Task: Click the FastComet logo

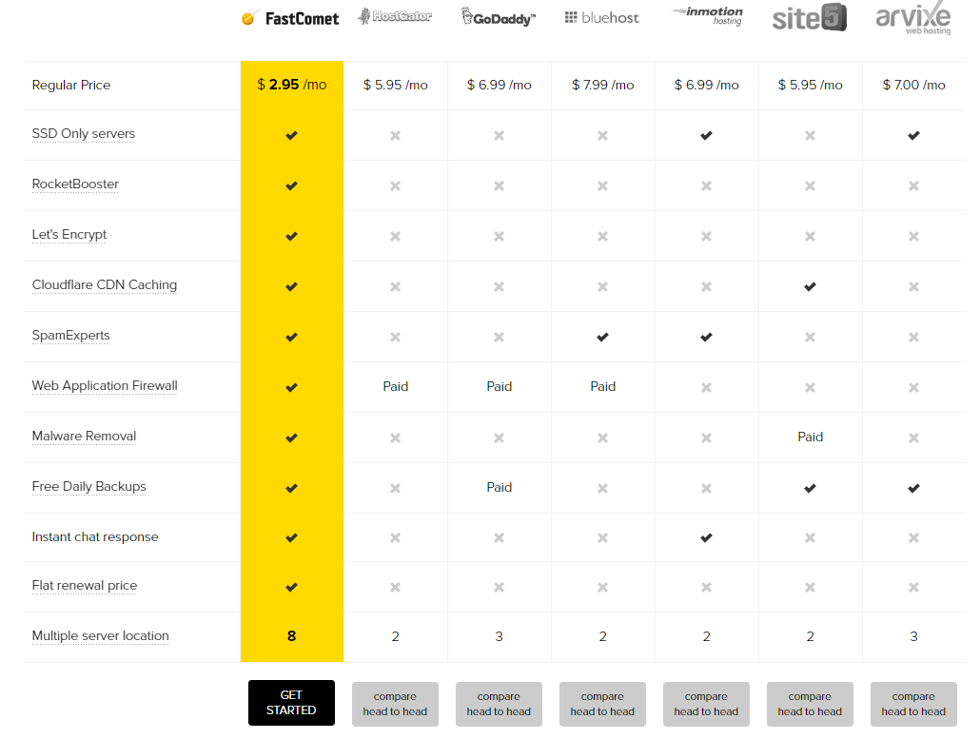Action: (x=290, y=18)
